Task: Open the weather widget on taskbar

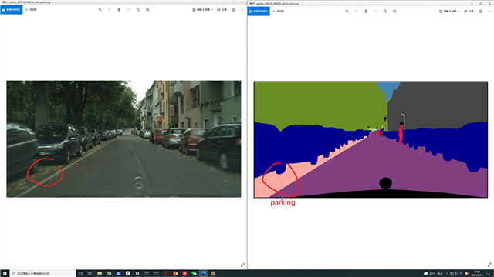Action: point(433,274)
